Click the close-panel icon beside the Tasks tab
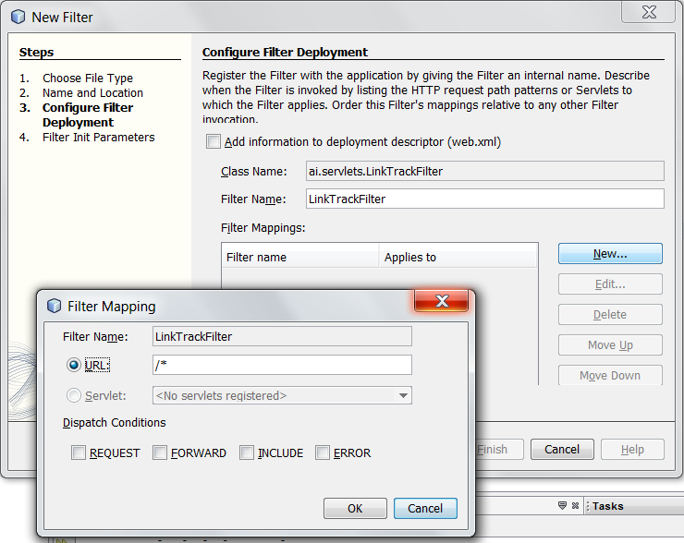Screen dimensions: 684x543 575,505
